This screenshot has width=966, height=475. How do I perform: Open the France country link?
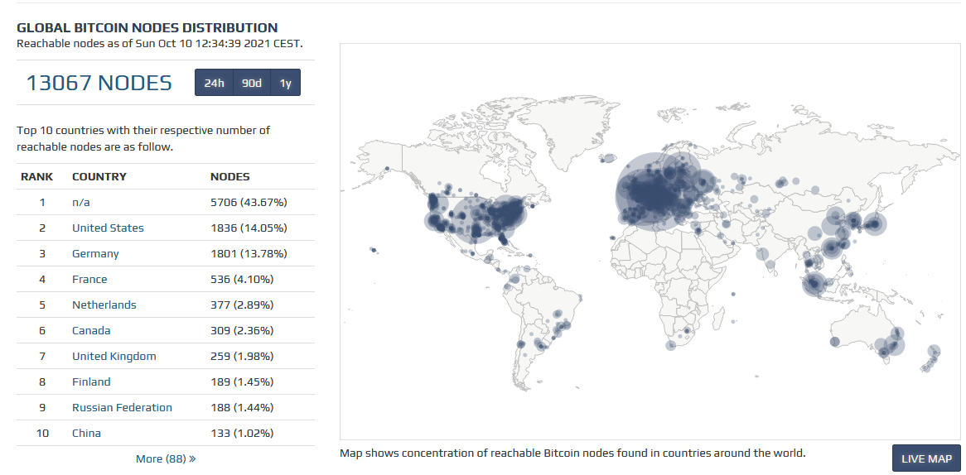click(x=89, y=280)
